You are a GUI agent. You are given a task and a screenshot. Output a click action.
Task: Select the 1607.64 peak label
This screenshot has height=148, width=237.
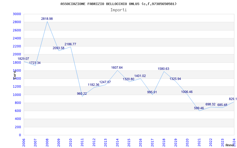pyautogui.click(x=117, y=68)
